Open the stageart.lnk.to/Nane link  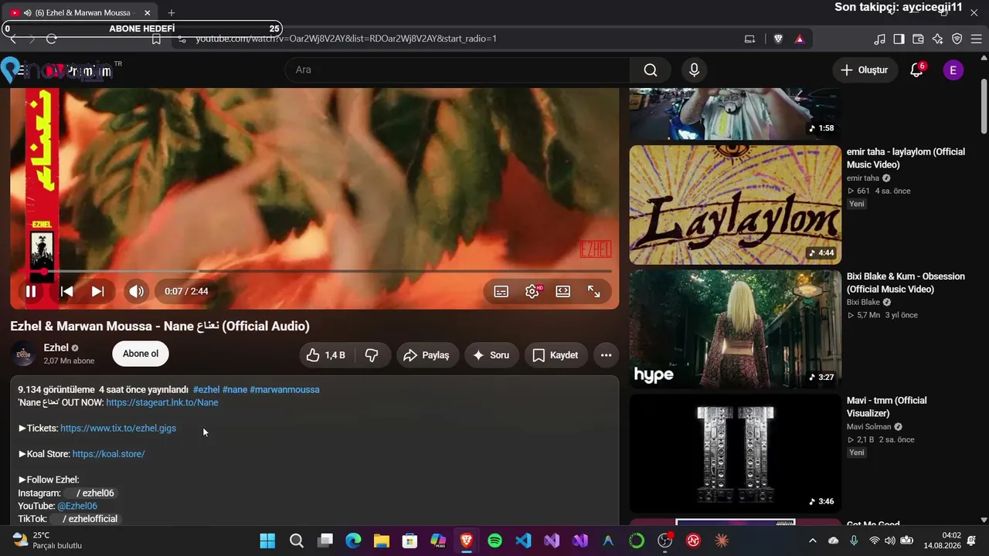[x=162, y=402]
